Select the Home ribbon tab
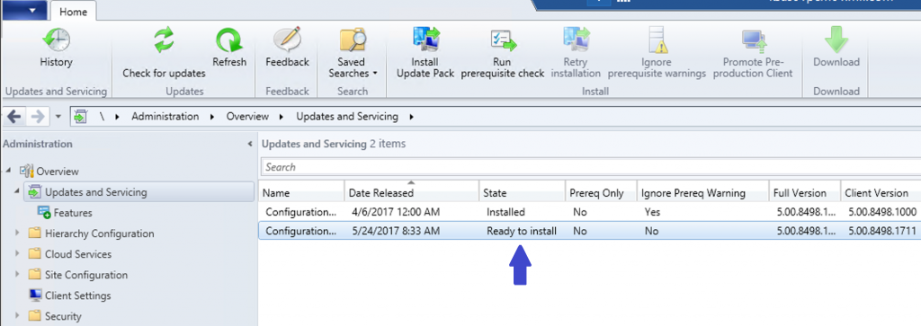Screen dimensions: 921x326 [74, 11]
